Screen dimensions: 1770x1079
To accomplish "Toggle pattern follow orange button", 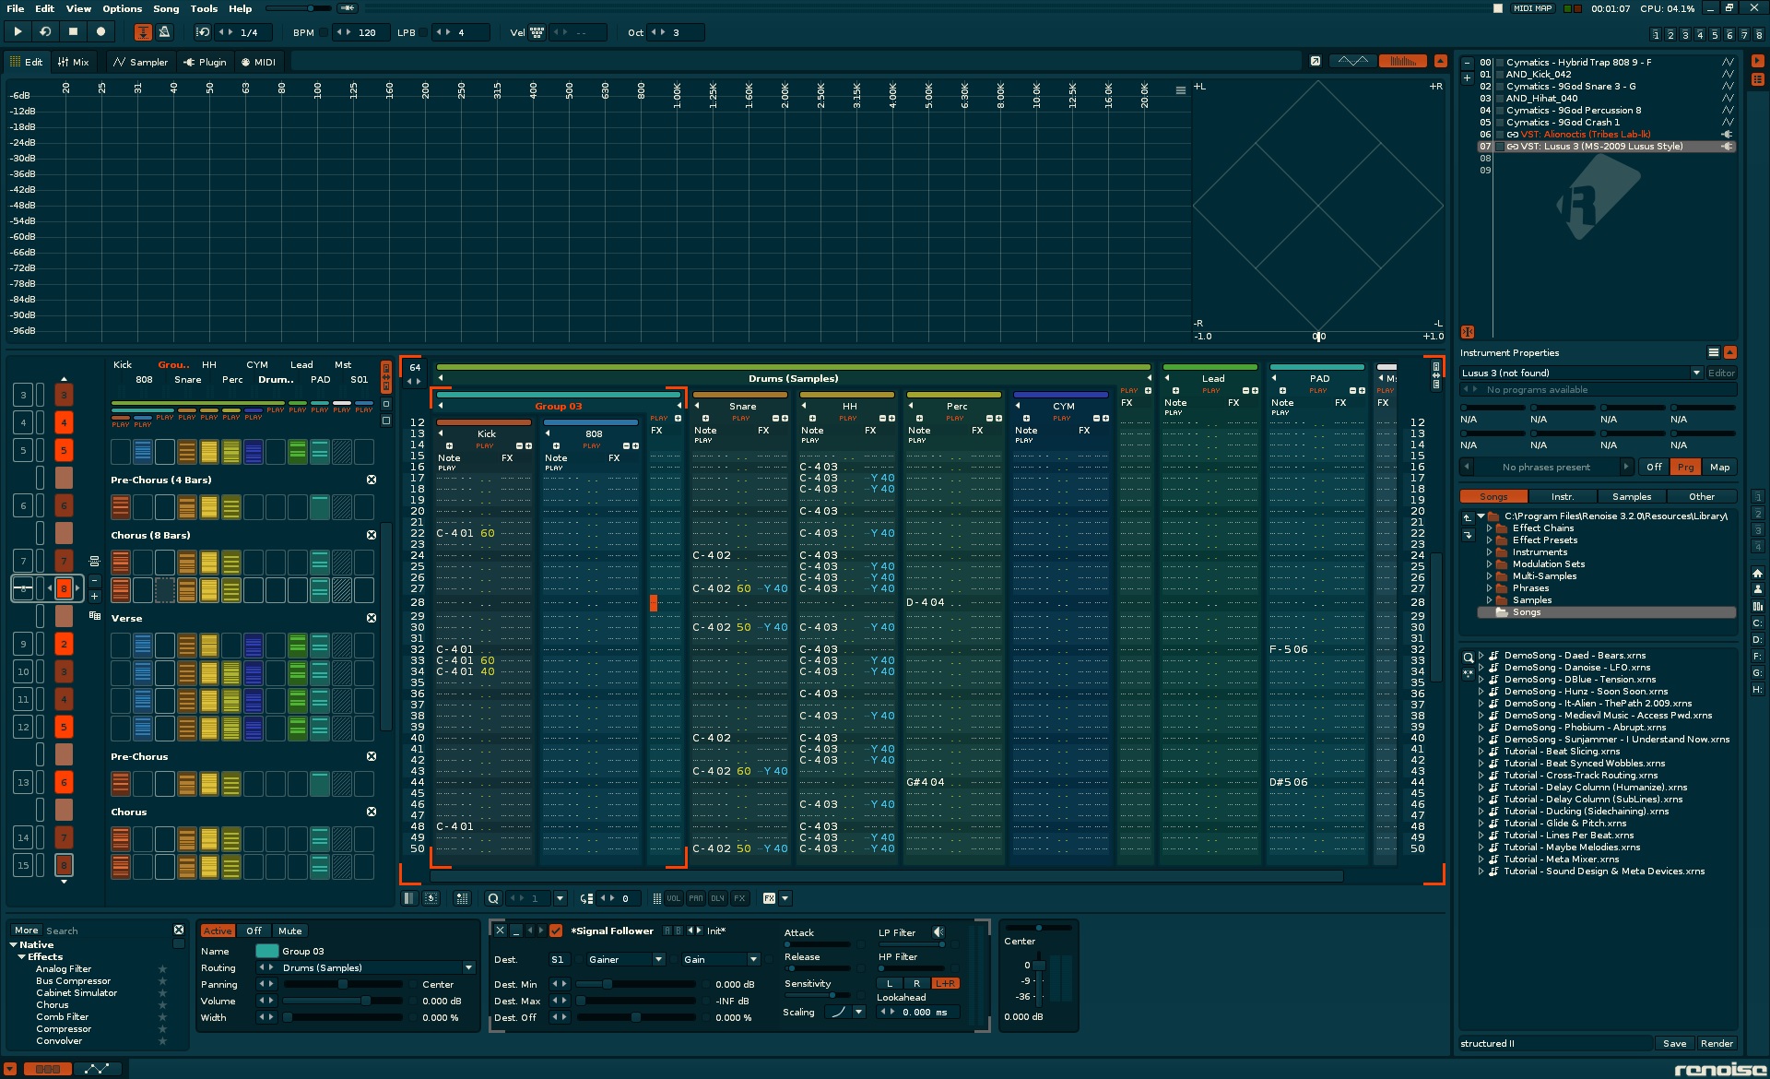I will coord(143,32).
